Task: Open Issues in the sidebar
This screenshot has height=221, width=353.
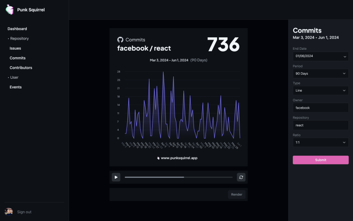Action: click(15, 48)
